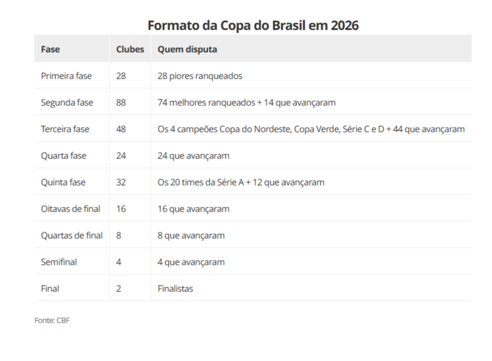492x361 pixels.
Task: Select the 'Clubes' column header
Action: [x=130, y=50]
